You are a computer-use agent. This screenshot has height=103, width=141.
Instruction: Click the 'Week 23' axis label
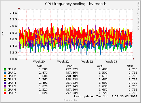tap(111, 62)
